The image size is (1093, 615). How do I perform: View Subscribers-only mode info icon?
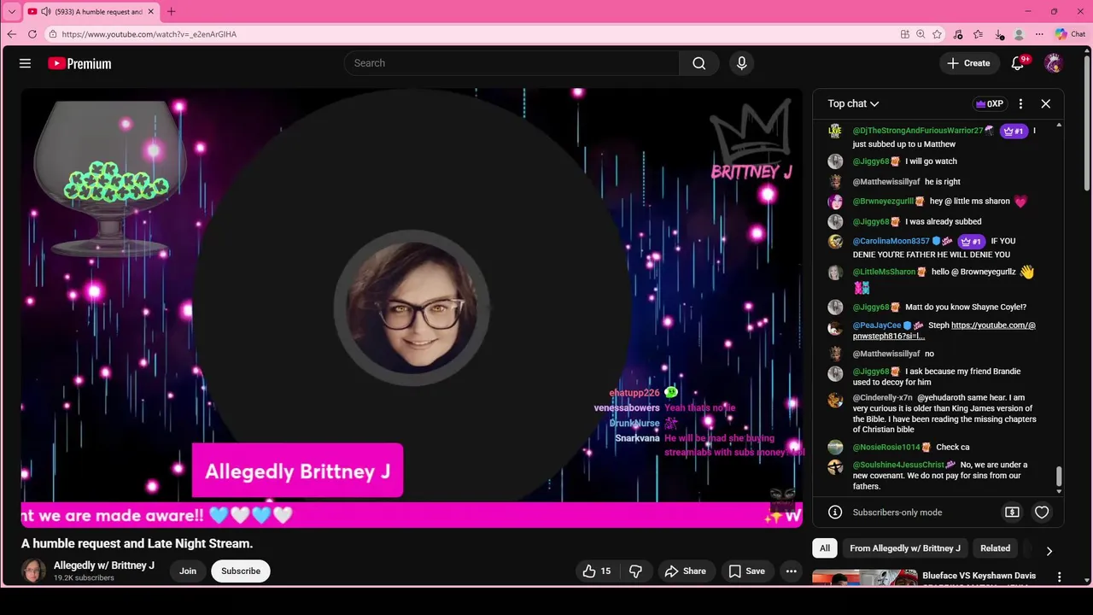835,512
